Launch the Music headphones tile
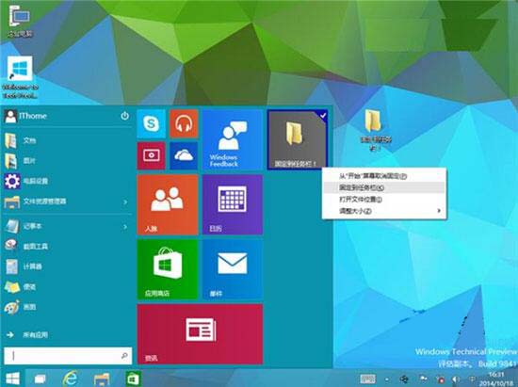The height and width of the screenshot is (387, 518). pos(184,124)
